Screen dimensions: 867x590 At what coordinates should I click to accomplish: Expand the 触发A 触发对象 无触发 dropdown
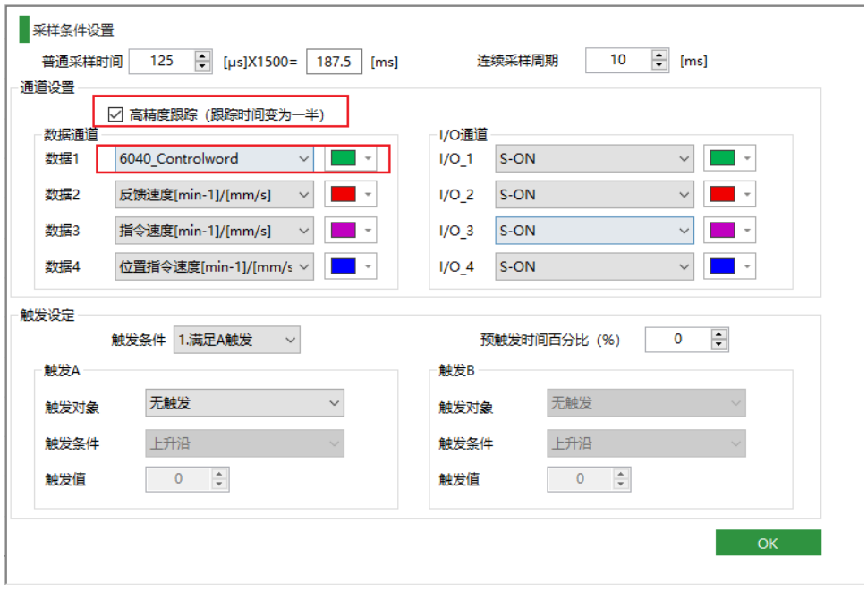coord(244,403)
